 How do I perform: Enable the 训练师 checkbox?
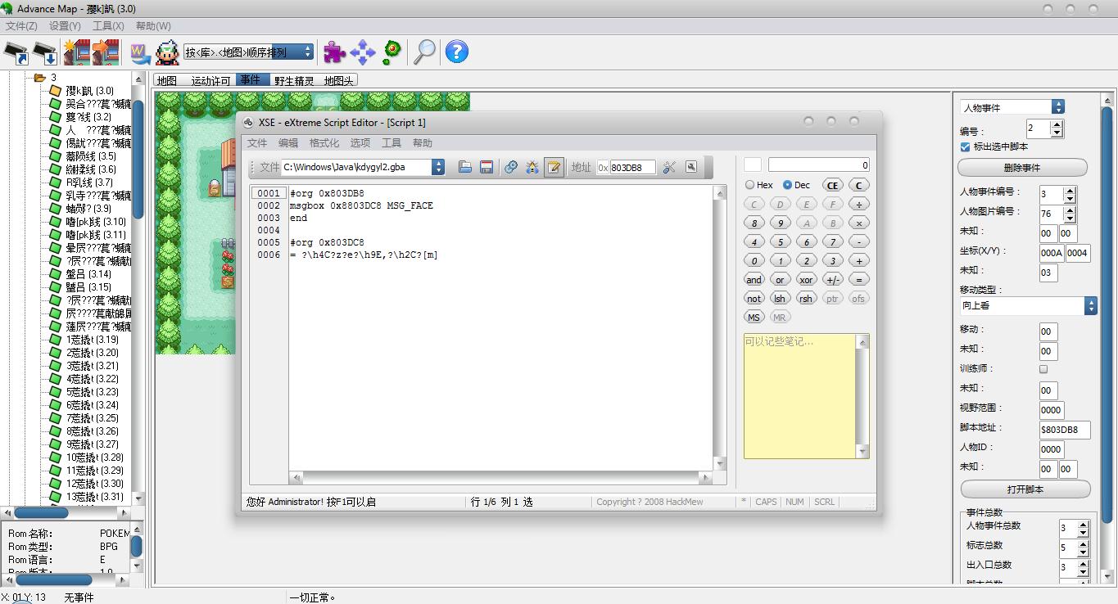tap(1043, 369)
